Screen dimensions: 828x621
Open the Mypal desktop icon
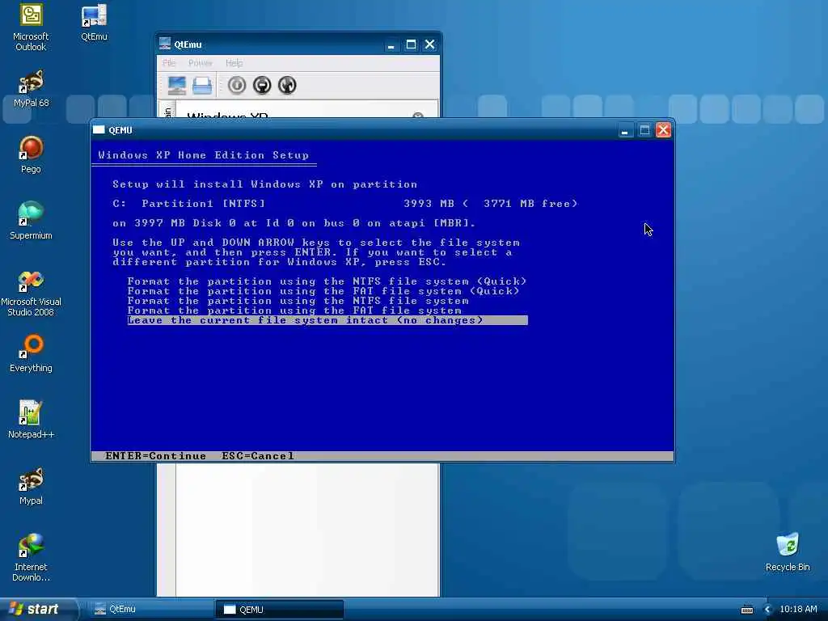tap(31, 486)
